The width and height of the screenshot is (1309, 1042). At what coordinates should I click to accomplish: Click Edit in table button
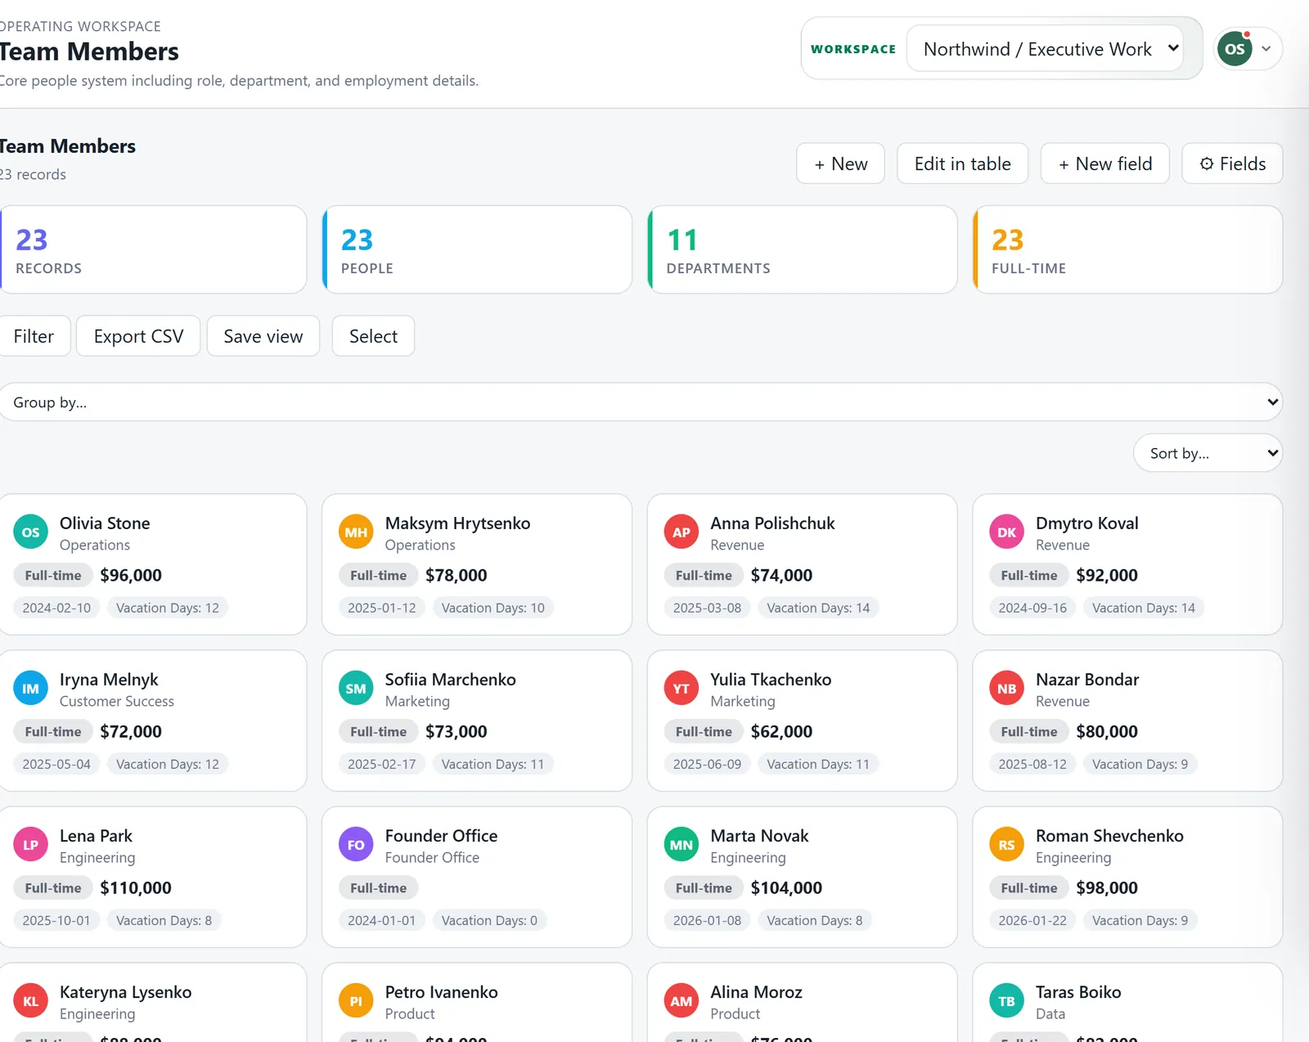(x=962, y=164)
